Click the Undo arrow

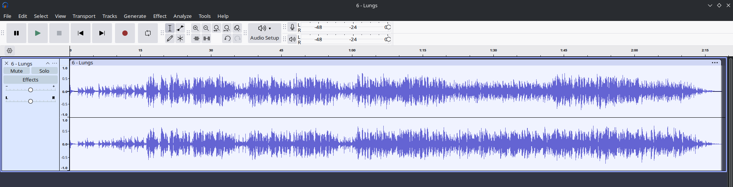[227, 38]
